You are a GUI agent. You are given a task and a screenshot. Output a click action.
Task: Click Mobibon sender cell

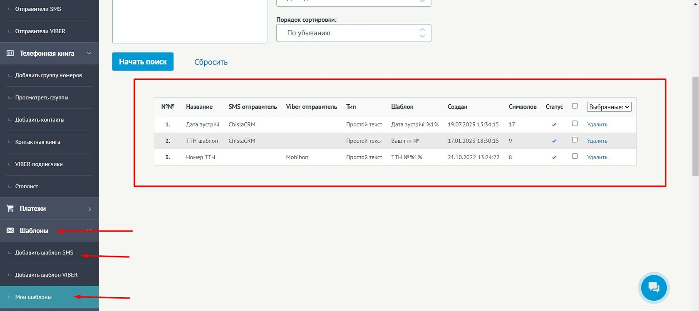coord(297,157)
